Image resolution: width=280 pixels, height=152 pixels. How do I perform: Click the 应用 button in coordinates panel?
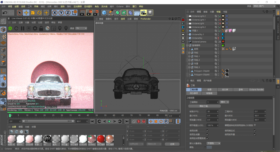coord(172,144)
